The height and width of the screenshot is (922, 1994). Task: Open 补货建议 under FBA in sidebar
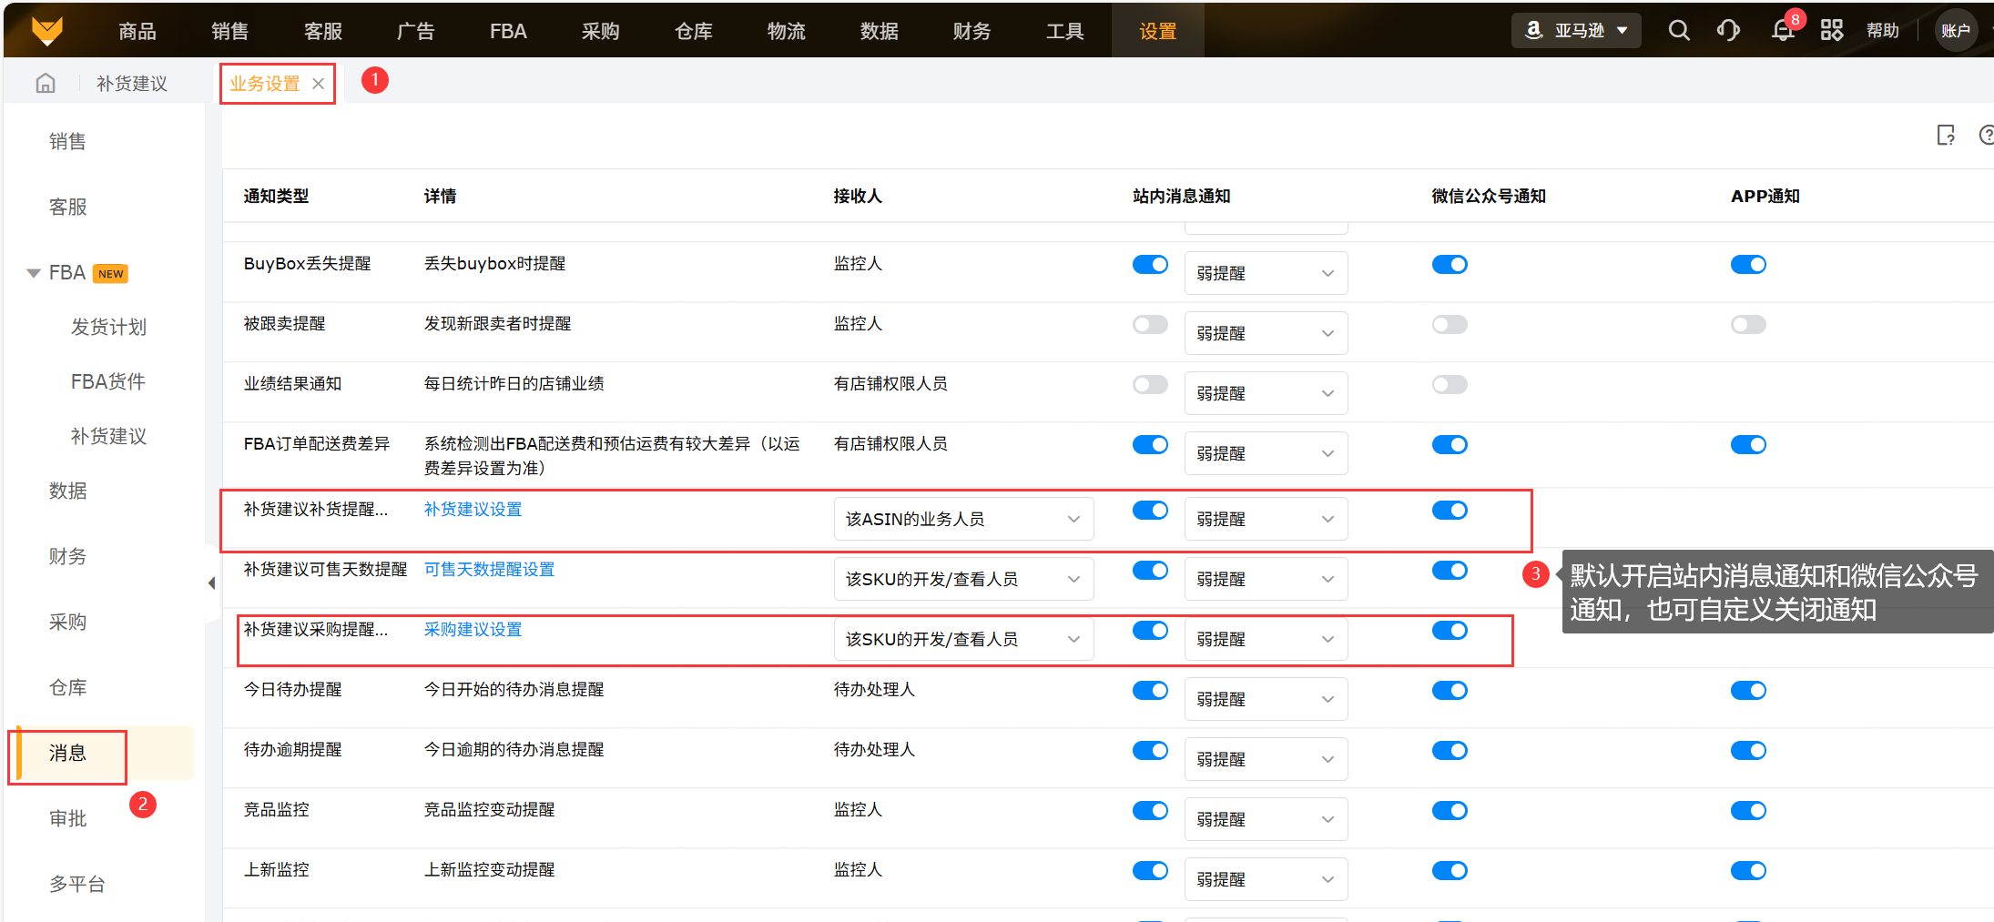(108, 436)
